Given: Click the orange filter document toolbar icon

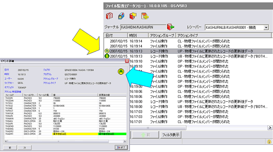Looking at the screenshot, I should coord(145,16).
